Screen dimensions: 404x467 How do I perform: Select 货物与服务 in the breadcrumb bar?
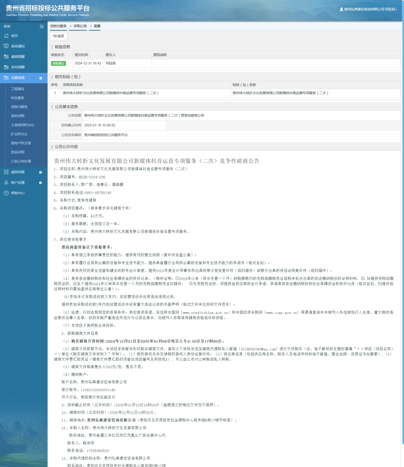(58, 26)
